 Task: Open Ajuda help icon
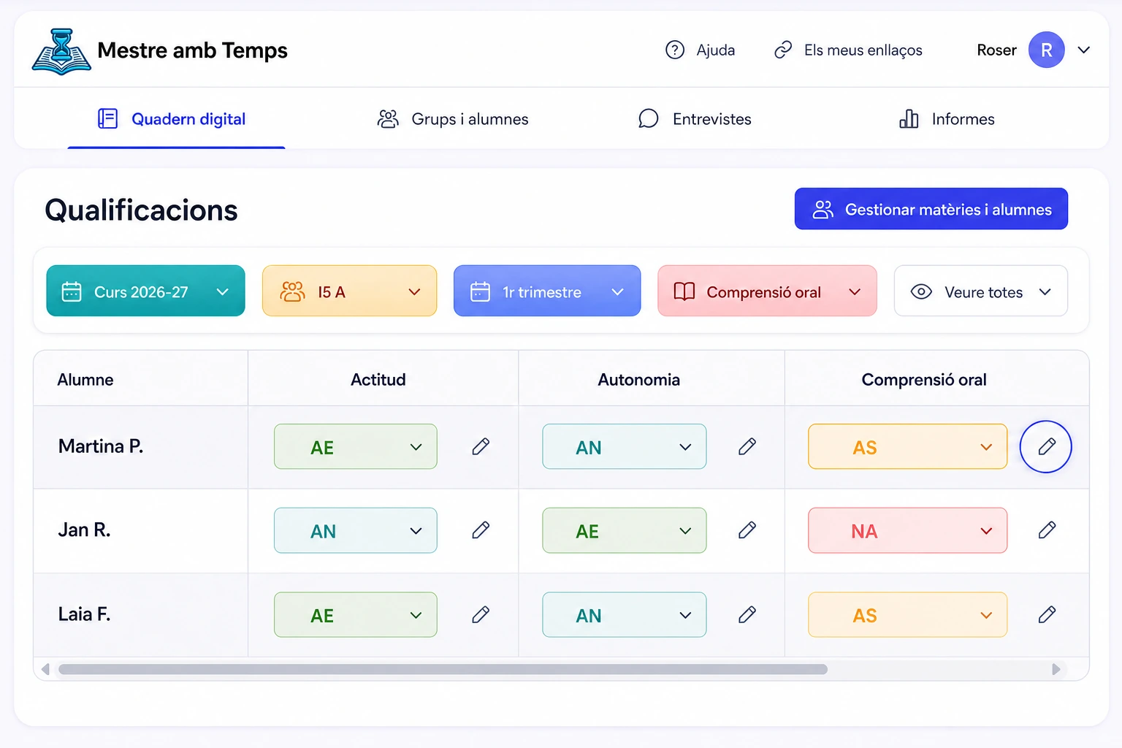pyautogui.click(x=675, y=50)
